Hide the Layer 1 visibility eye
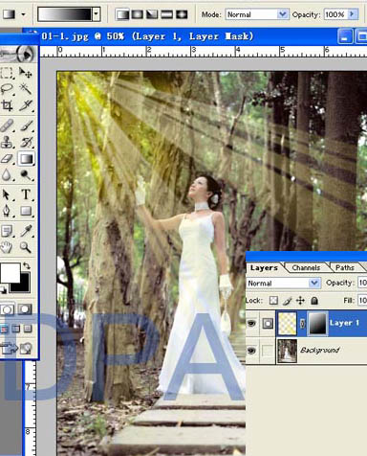Image resolution: width=367 pixels, height=456 pixels. click(251, 324)
